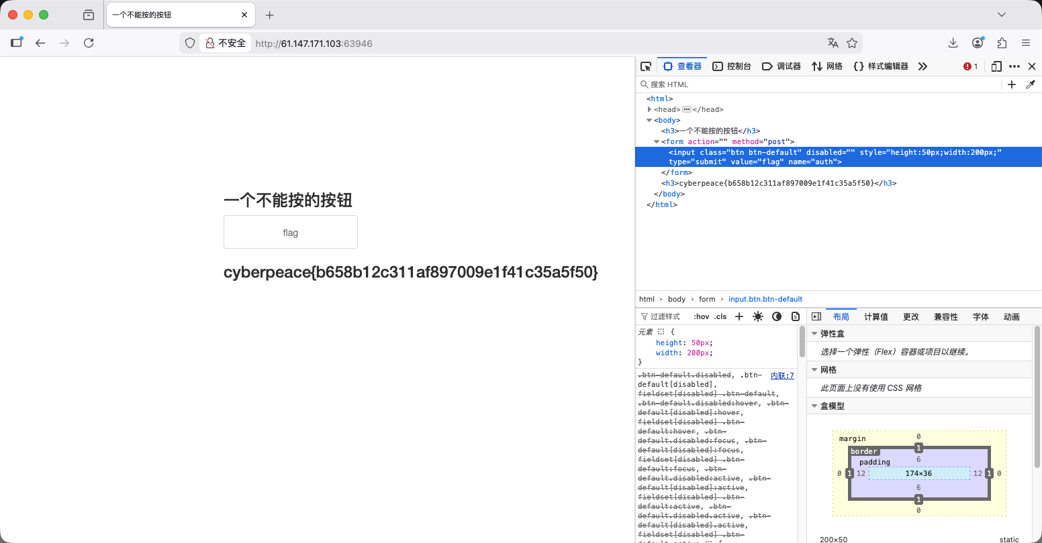The width and height of the screenshot is (1042, 543).
Task: Open the error count badge in DevTools
Action: (x=970, y=66)
